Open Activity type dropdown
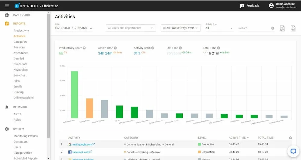Viewport: 301px width, 160px height. coord(219,28)
